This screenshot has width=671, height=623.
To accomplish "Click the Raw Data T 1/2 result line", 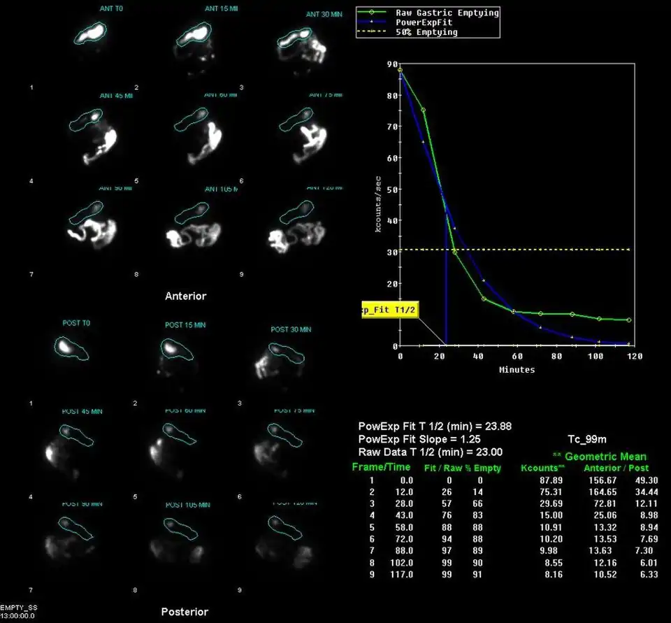I will [x=430, y=452].
